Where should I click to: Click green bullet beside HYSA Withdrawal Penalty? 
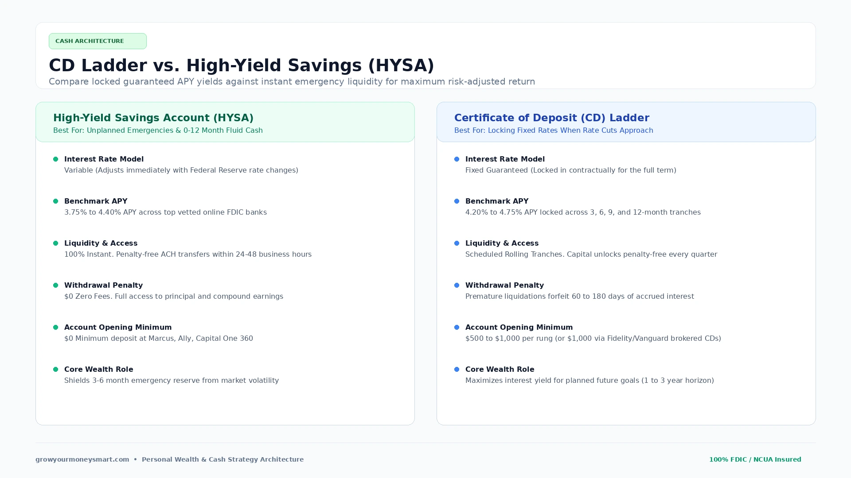56,285
